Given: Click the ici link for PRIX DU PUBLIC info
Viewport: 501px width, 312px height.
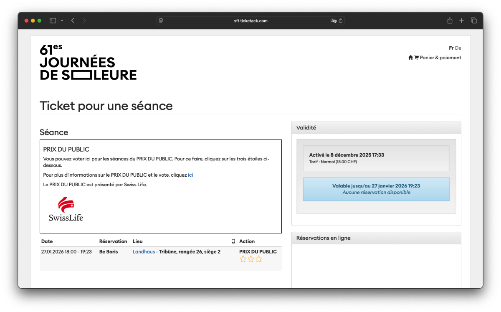Looking at the screenshot, I should [190, 175].
